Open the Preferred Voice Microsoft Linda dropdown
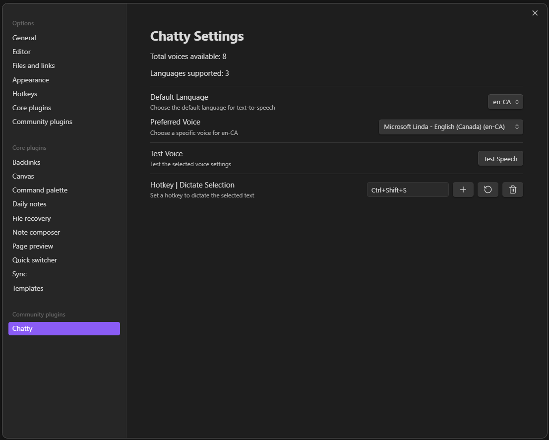Viewport: 549px width, 440px height. pos(451,127)
